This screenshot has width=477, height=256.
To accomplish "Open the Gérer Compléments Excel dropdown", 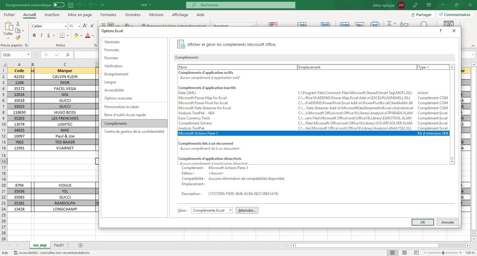I will 212,210.
